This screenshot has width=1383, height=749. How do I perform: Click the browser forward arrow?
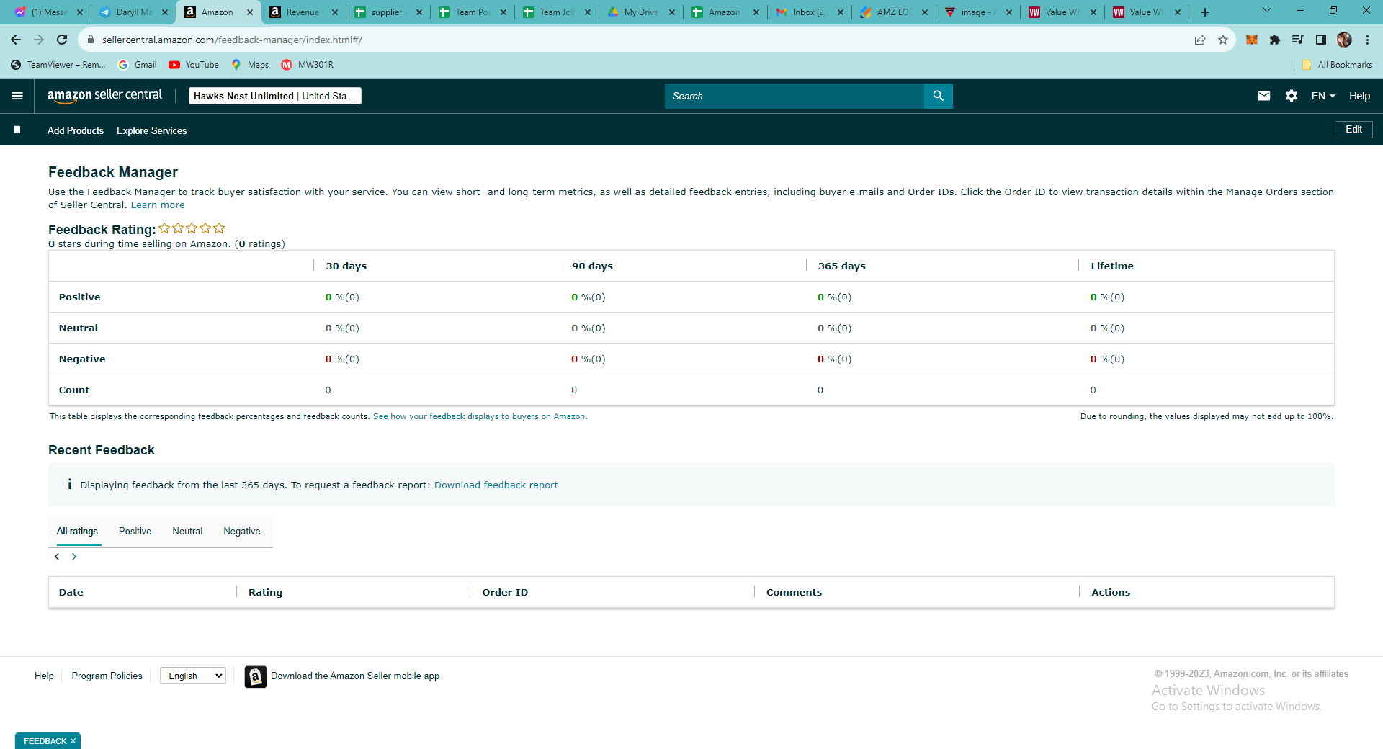39,40
